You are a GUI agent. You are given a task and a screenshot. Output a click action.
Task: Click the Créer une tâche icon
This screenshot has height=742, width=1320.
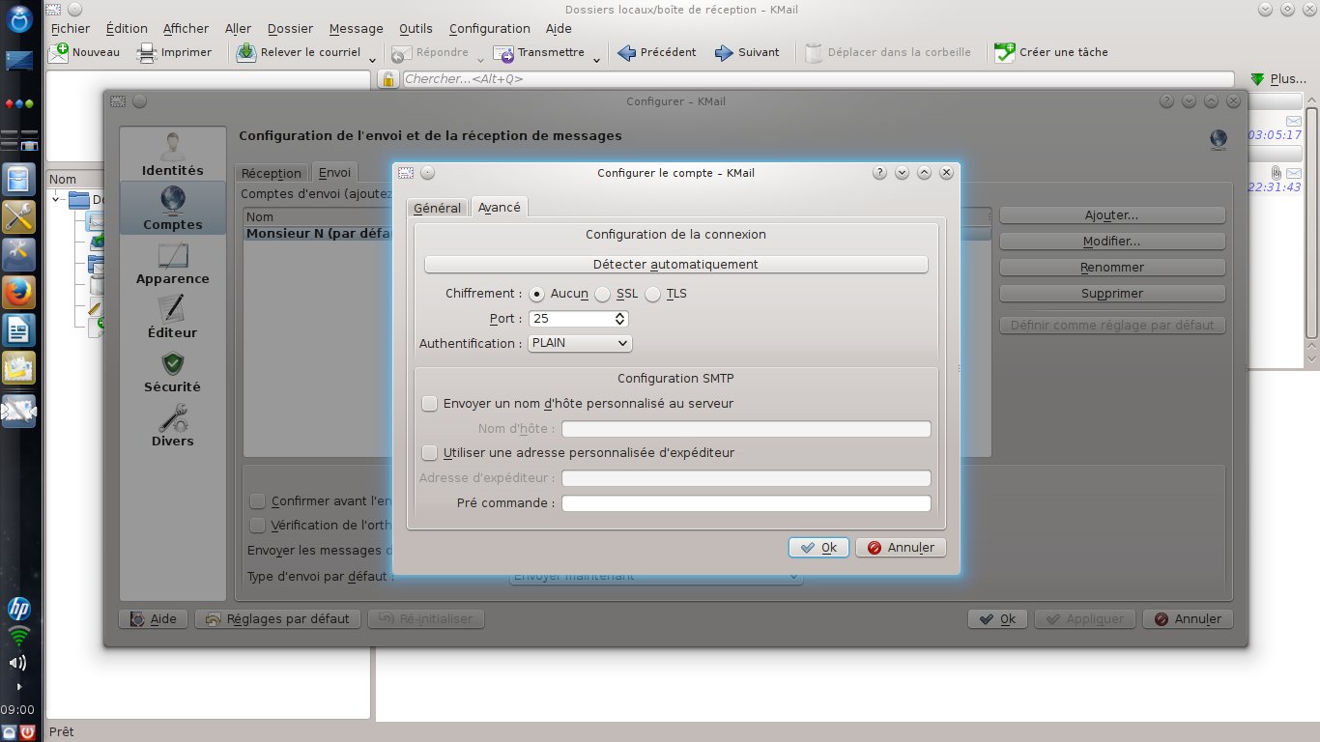point(1005,52)
